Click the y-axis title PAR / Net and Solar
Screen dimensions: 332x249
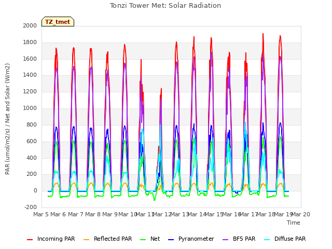tap(7, 119)
